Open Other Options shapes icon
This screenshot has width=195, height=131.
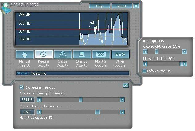tap(120, 54)
